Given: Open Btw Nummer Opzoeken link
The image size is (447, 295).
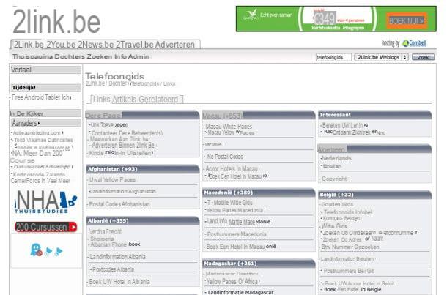Looking at the screenshot, I should tap(350, 247).
